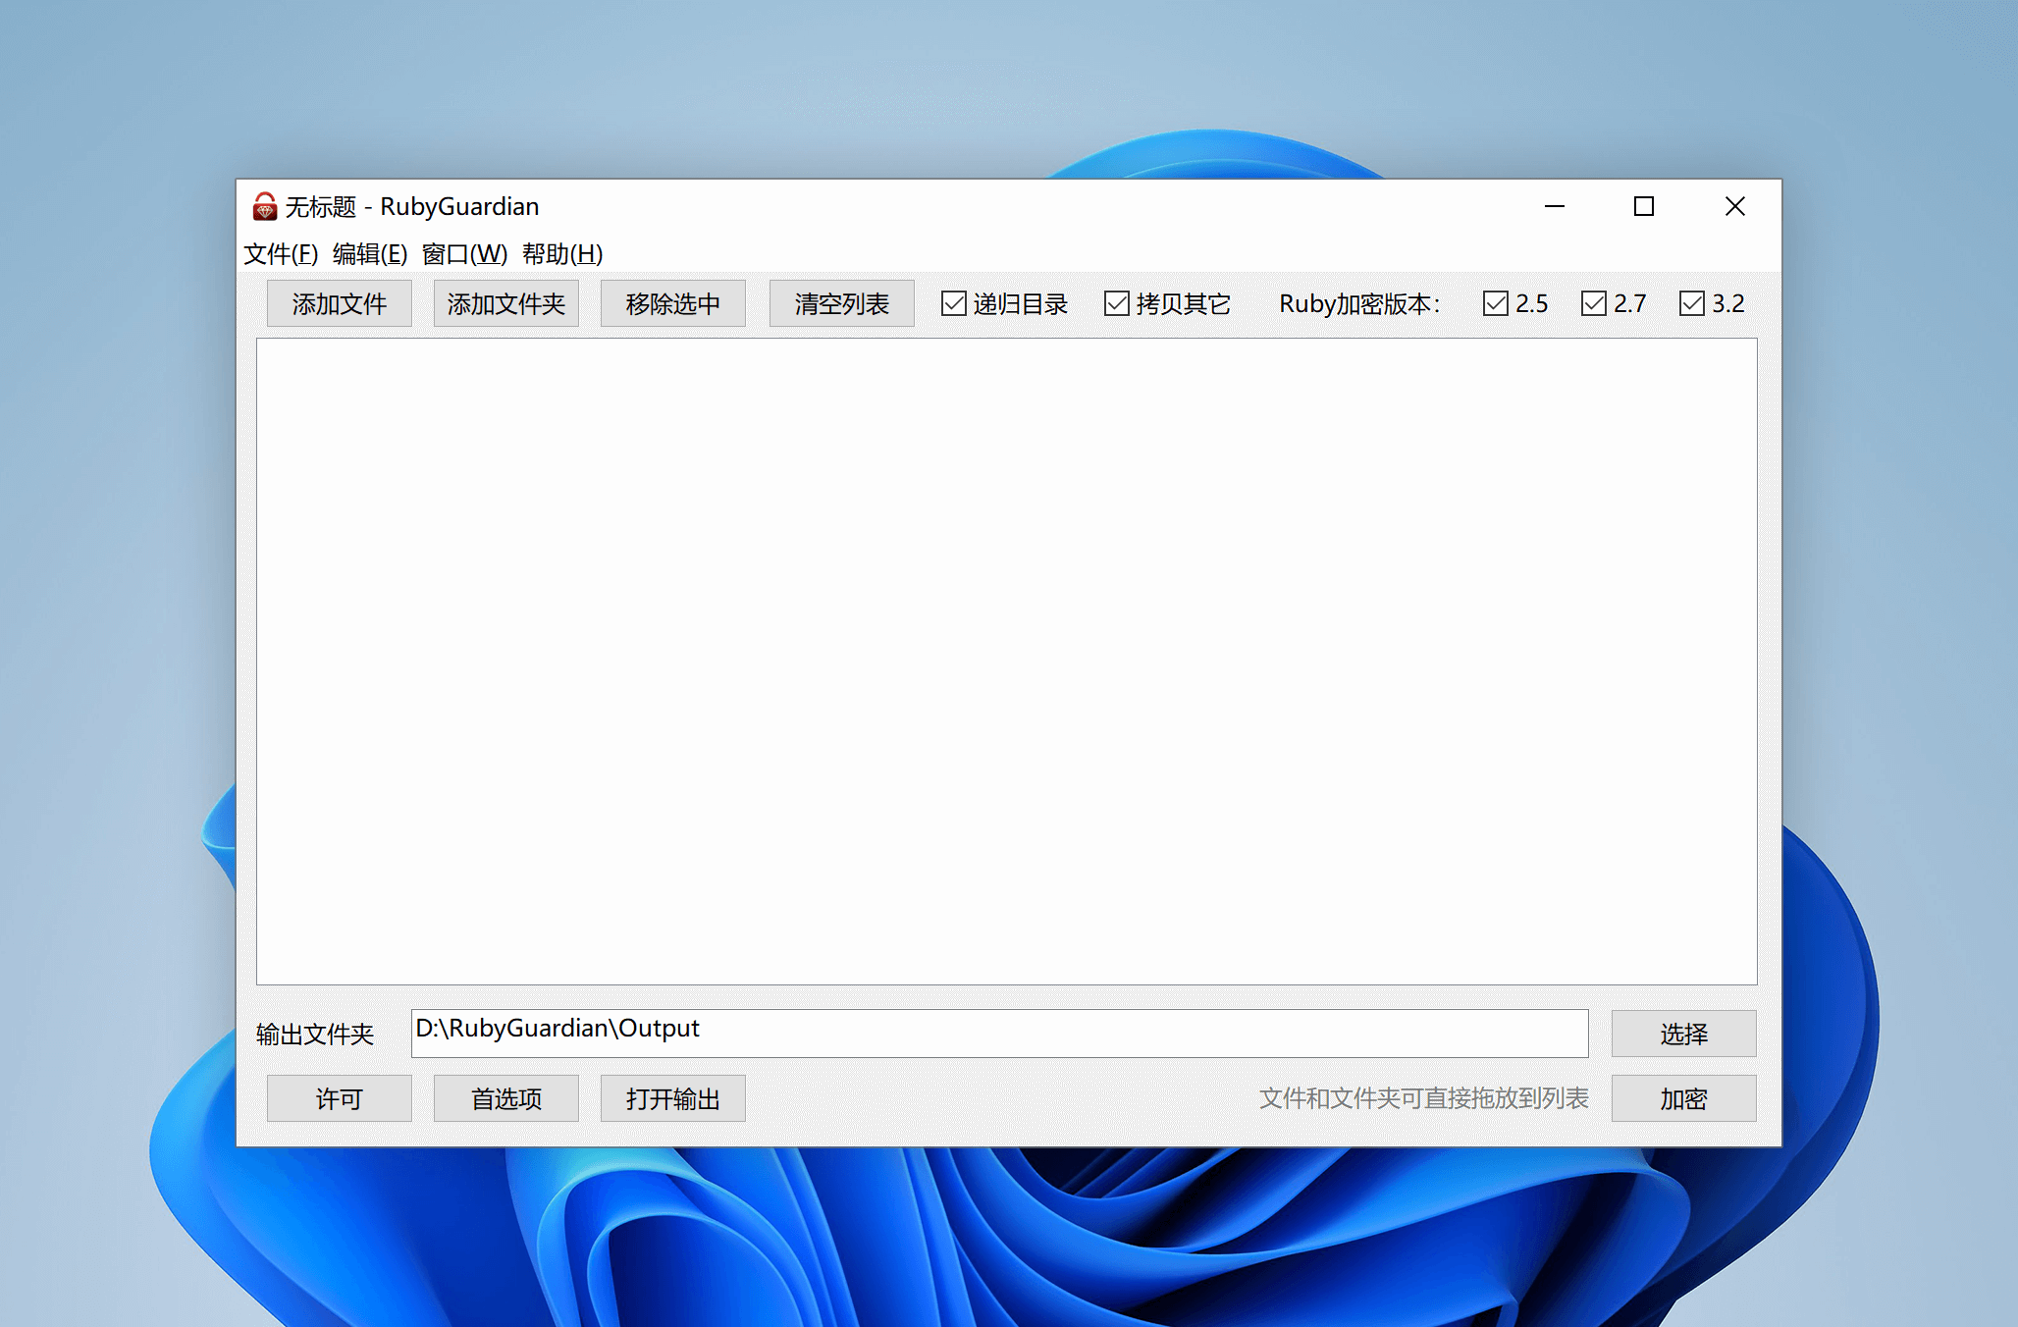Maximize the RubyGuardian window
The height and width of the screenshot is (1327, 2018).
coord(1644,206)
